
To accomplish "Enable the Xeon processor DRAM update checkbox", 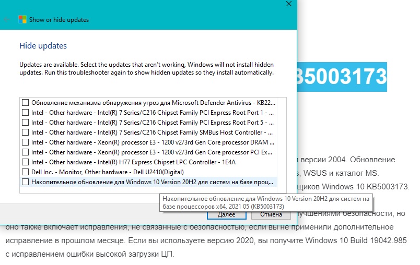I will click(x=25, y=142).
